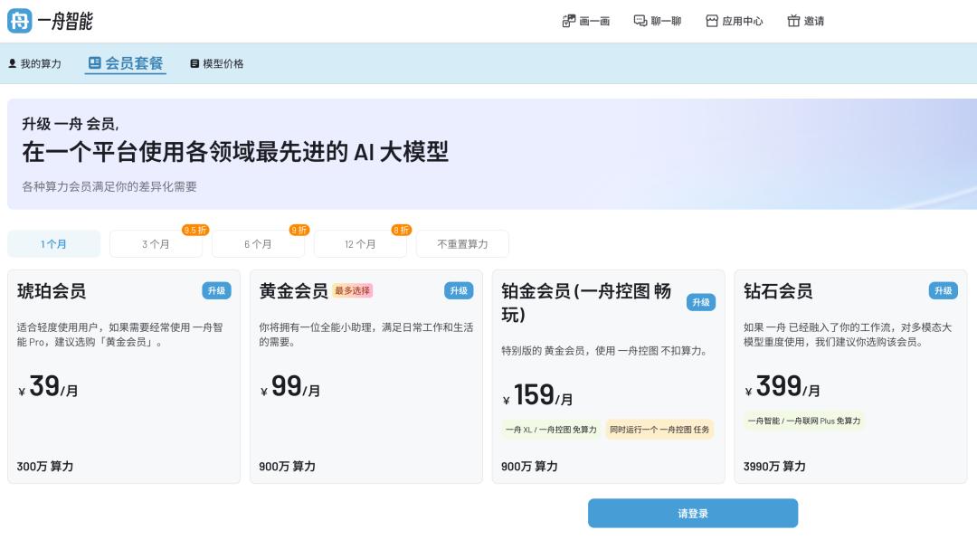Viewport: 977px width, 549px height.
Task: Click 一舟智能 / 一舟联网 Plus 免算力 tag
Action: click(x=804, y=421)
